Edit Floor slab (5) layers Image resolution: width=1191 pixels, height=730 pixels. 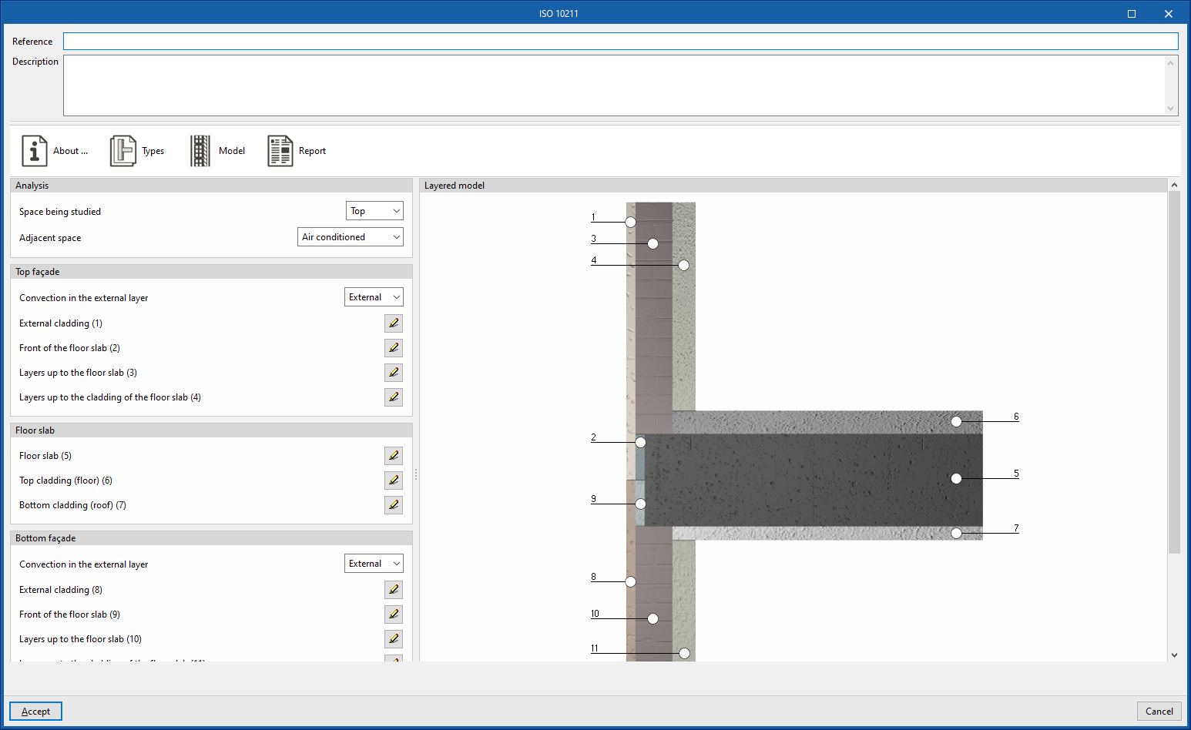[x=394, y=456]
